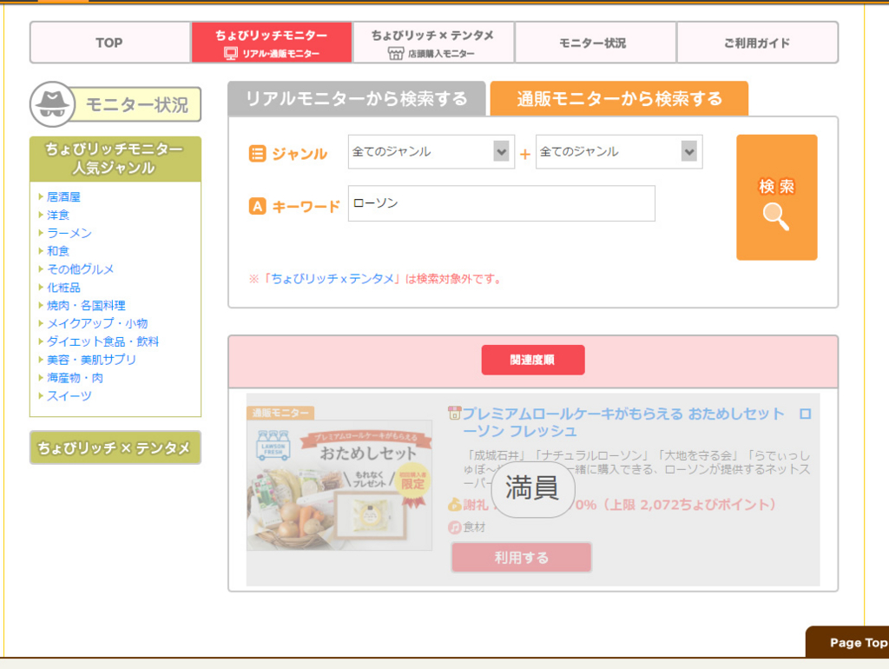Open the 和食 genre link
This screenshot has width=889, height=669.
(x=58, y=251)
